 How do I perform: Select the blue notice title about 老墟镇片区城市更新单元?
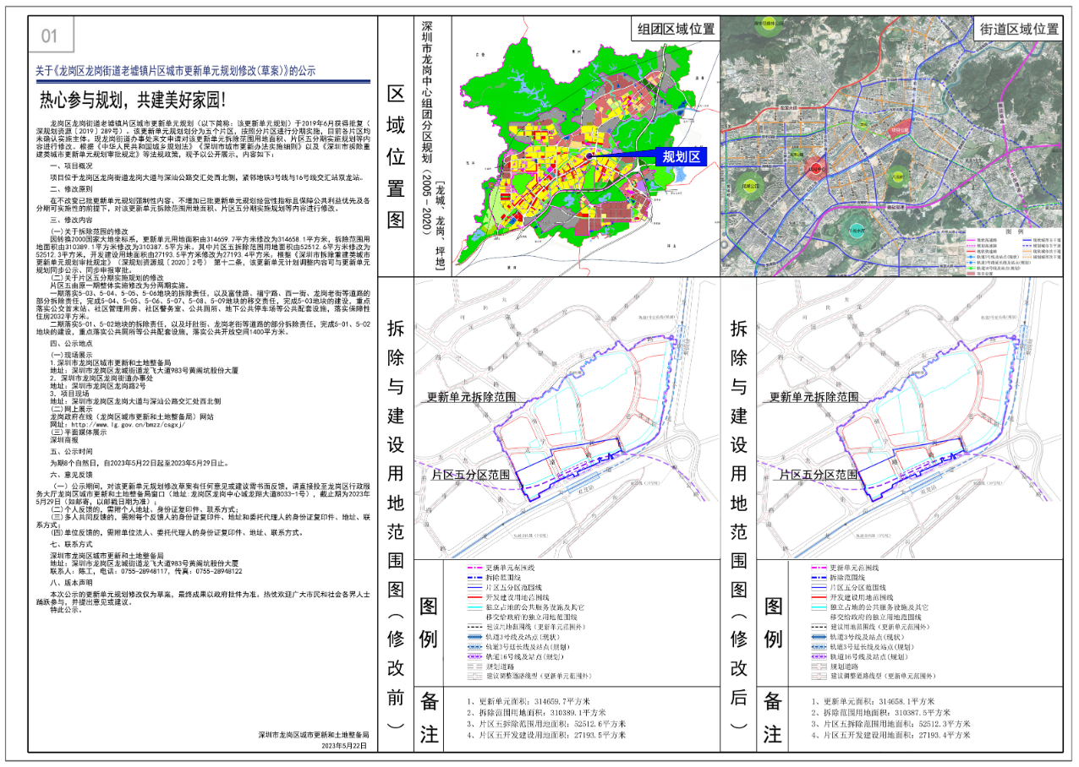pos(175,72)
